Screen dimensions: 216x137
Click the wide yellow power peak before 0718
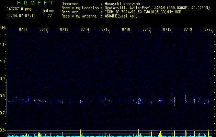[x=160, y=134]
